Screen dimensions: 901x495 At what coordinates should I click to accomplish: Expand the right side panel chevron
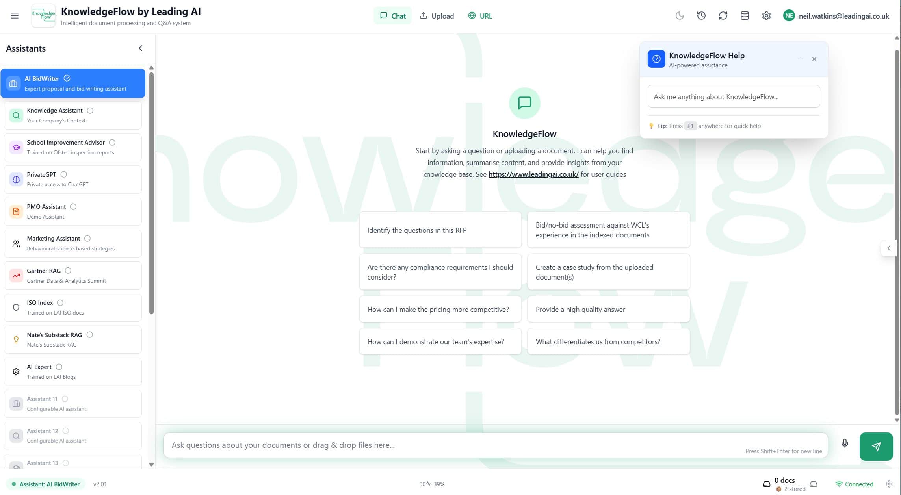(889, 248)
